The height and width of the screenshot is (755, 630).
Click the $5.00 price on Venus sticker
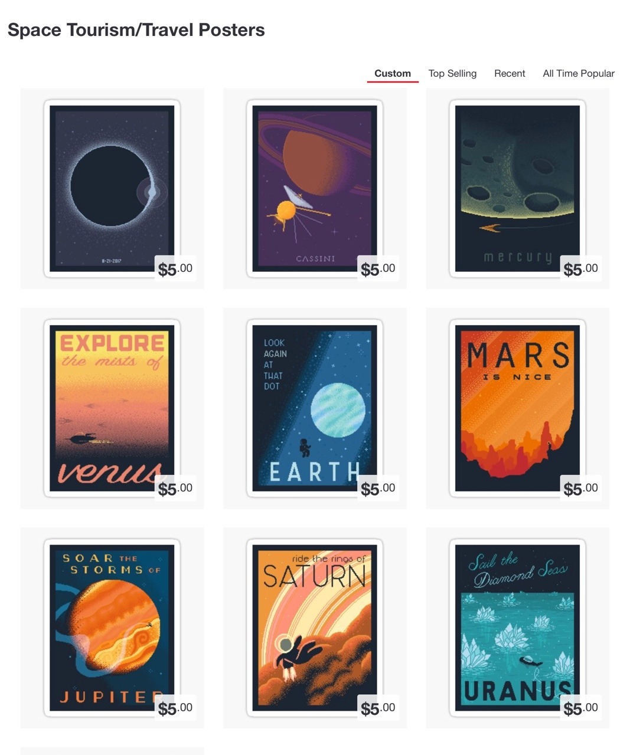tap(175, 488)
